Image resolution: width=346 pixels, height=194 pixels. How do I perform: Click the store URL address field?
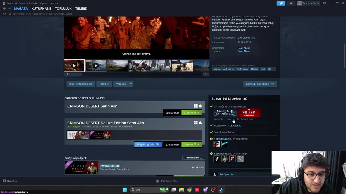[x=42, y=14]
